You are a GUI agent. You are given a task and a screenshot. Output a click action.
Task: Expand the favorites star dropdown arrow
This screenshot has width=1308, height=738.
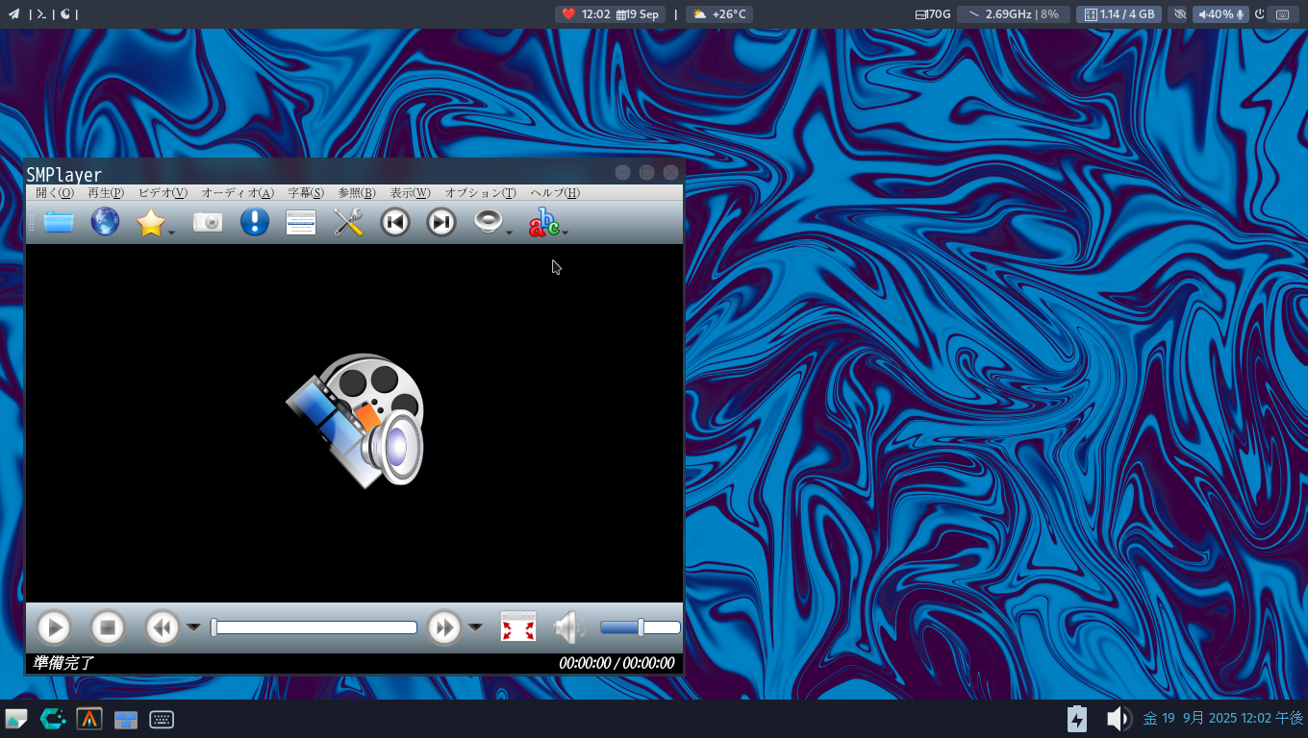pos(171,233)
